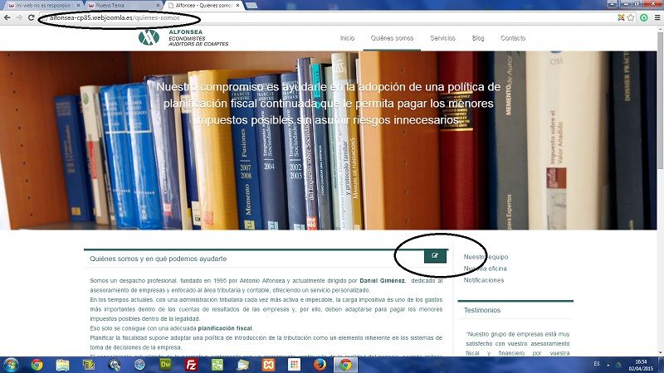This screenshot has width=664, height=373.
Task: Select the 'Alfonsea - Quiénes somos' tab
Action: (203, 6)
